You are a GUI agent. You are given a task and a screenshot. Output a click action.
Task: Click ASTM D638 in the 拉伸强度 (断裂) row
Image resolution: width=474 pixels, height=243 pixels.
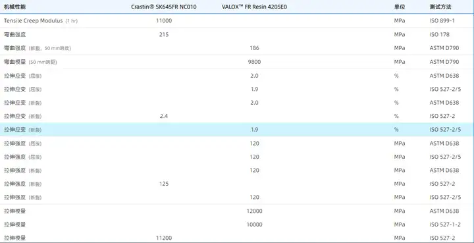point(444,170)
